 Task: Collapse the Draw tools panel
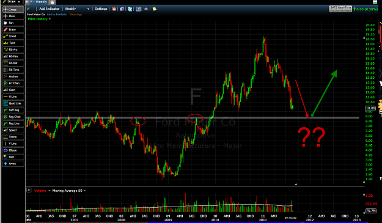pyautogui.click(x=19, y=1)
